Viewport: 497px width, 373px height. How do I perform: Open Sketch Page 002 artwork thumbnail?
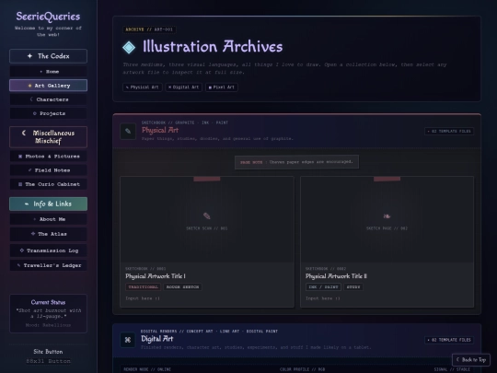tap(387, 219)
